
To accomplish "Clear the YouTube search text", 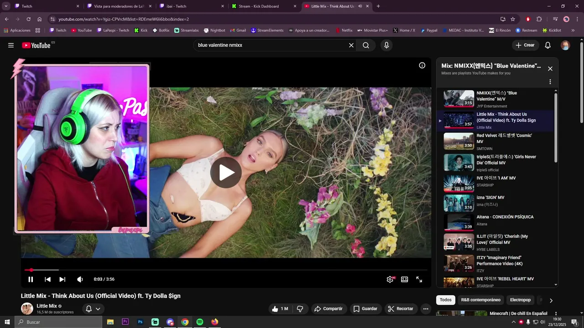I will pos(351,45).
